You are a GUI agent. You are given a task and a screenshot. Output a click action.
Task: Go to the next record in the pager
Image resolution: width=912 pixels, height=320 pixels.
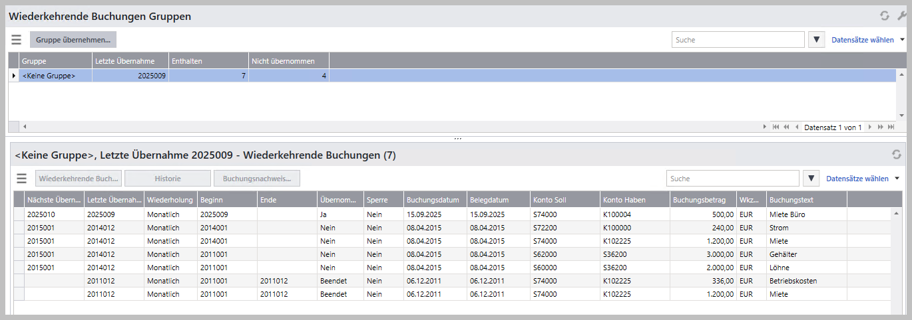tap(869, 127)
